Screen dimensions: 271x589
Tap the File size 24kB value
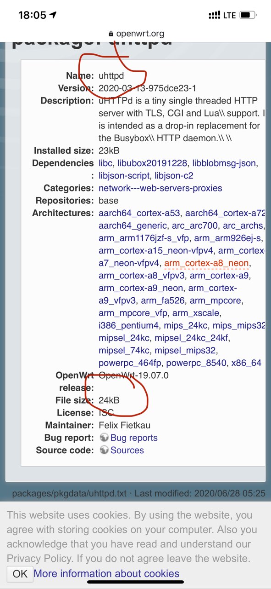[x=109, y=400]
